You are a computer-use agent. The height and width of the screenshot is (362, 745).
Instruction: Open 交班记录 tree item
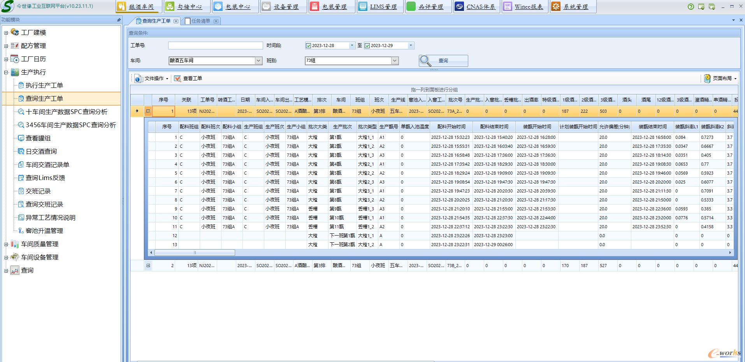[38, 191]
